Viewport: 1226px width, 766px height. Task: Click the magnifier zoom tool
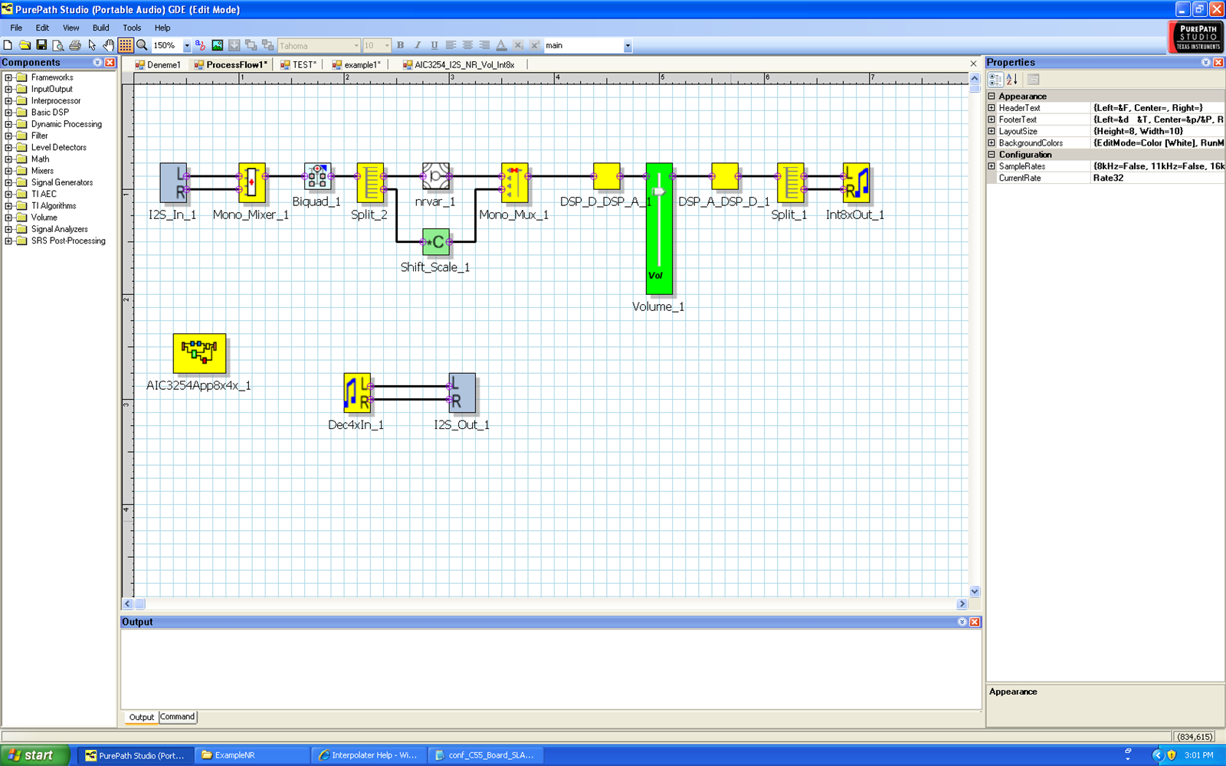(142, 45)
